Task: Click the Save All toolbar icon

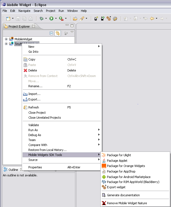Action: coord(24,18)
